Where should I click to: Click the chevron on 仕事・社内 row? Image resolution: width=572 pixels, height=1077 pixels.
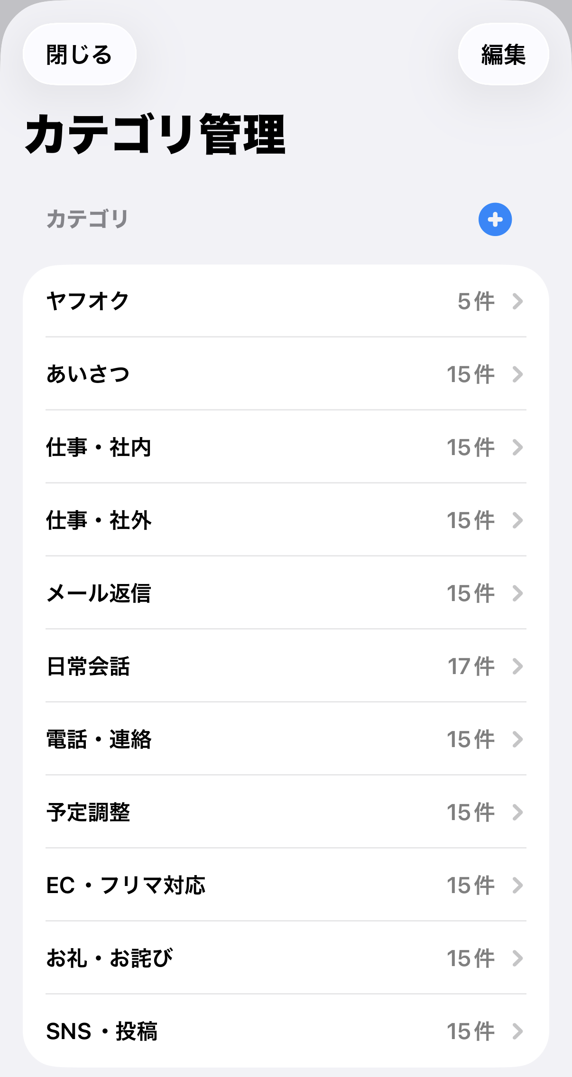(518, 447)
